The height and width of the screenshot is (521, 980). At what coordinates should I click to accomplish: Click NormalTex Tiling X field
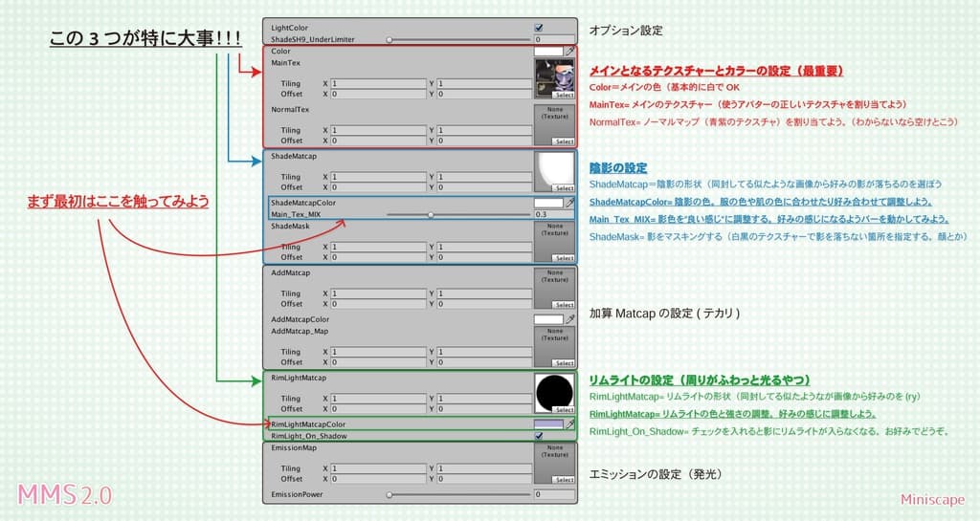[x=378, y=130]
